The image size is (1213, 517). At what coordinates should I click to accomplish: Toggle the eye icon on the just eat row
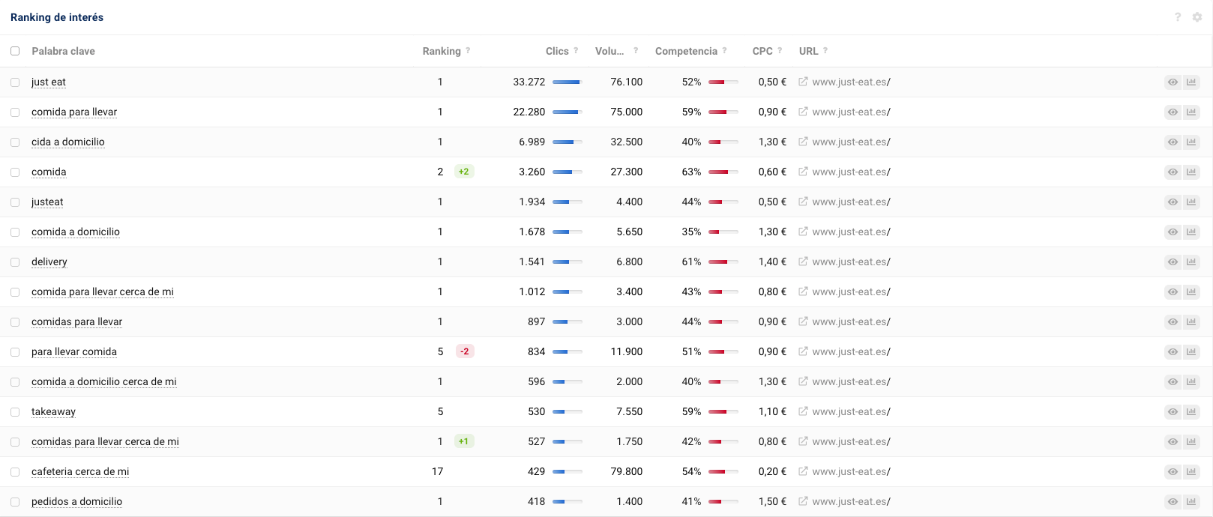1173,82
